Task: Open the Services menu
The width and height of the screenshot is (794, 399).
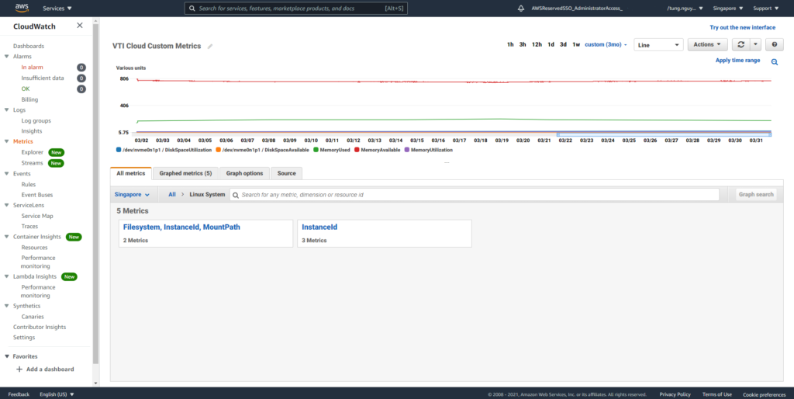Action: [57, 9]
